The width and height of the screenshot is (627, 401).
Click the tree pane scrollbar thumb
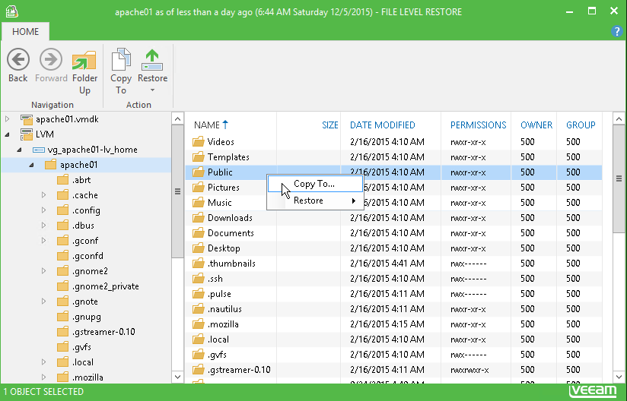pos(177,191)
